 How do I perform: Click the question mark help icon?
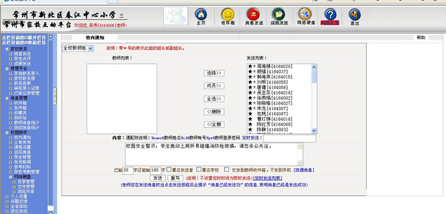click(330, 14)
